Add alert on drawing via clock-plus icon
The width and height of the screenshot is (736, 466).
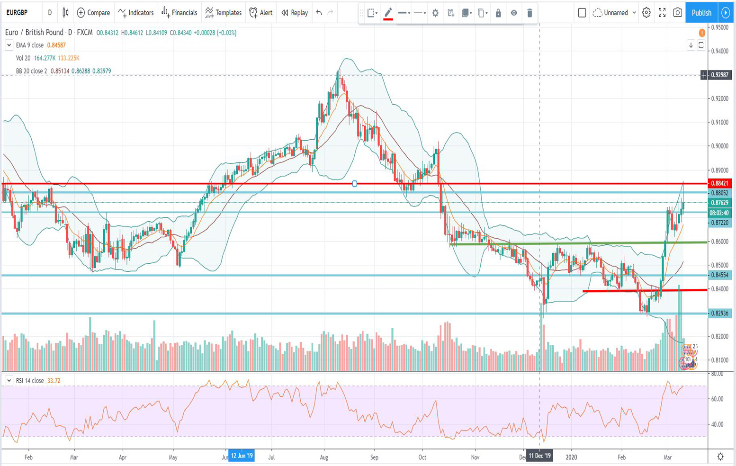pos(451,13)
